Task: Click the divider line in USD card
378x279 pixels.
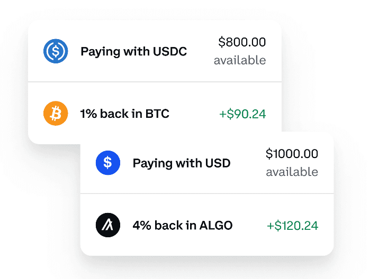Action: click(207, 193)
